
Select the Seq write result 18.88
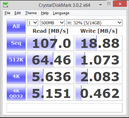[99, 43]
